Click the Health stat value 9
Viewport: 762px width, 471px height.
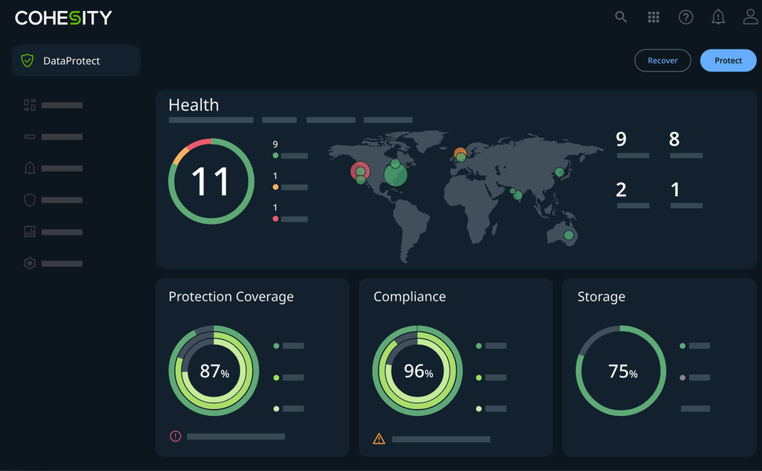[621, 139]
